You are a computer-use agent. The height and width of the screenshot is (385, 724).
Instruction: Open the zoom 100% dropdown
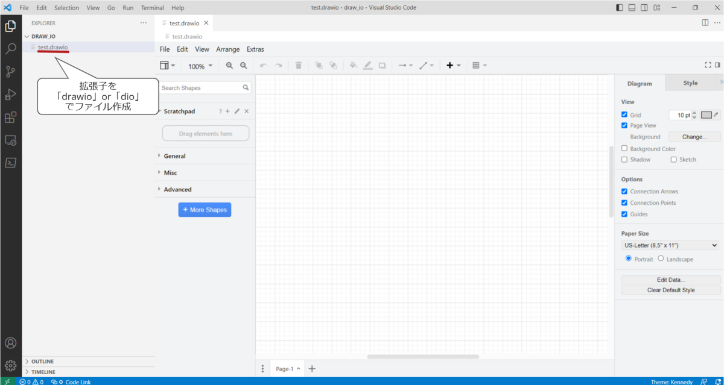(x=200, y=66)
